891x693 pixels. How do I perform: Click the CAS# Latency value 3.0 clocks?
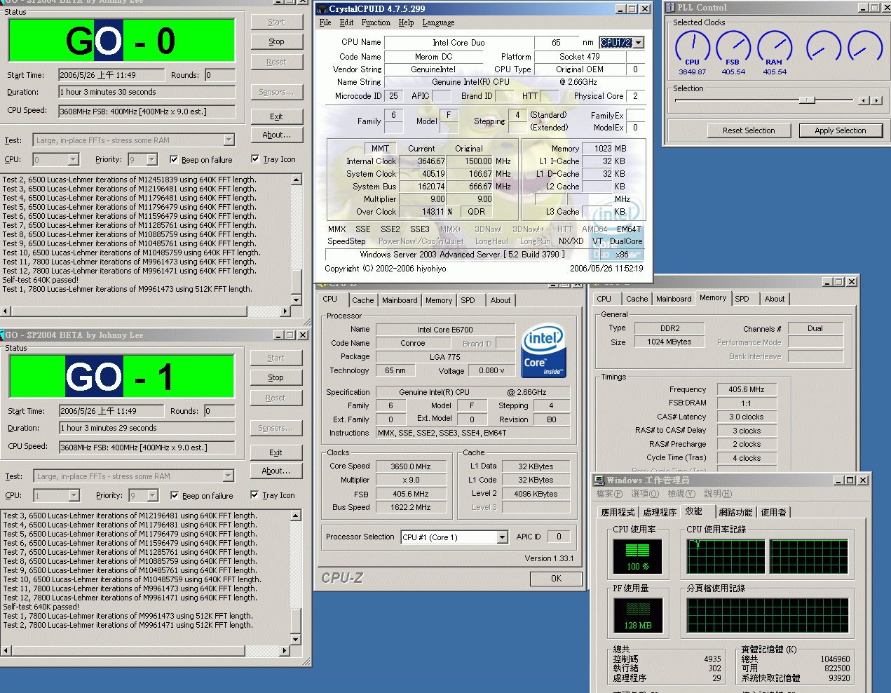coord(747,417)
